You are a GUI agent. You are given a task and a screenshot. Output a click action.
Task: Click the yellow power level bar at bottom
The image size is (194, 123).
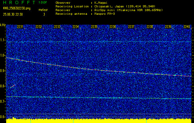pos(99,121)
